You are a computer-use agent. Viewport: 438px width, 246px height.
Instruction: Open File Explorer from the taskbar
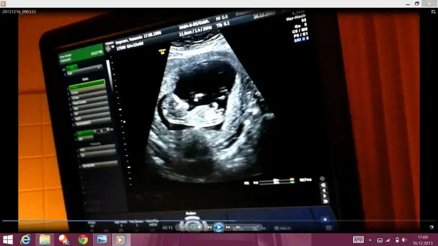coord(44,239)
